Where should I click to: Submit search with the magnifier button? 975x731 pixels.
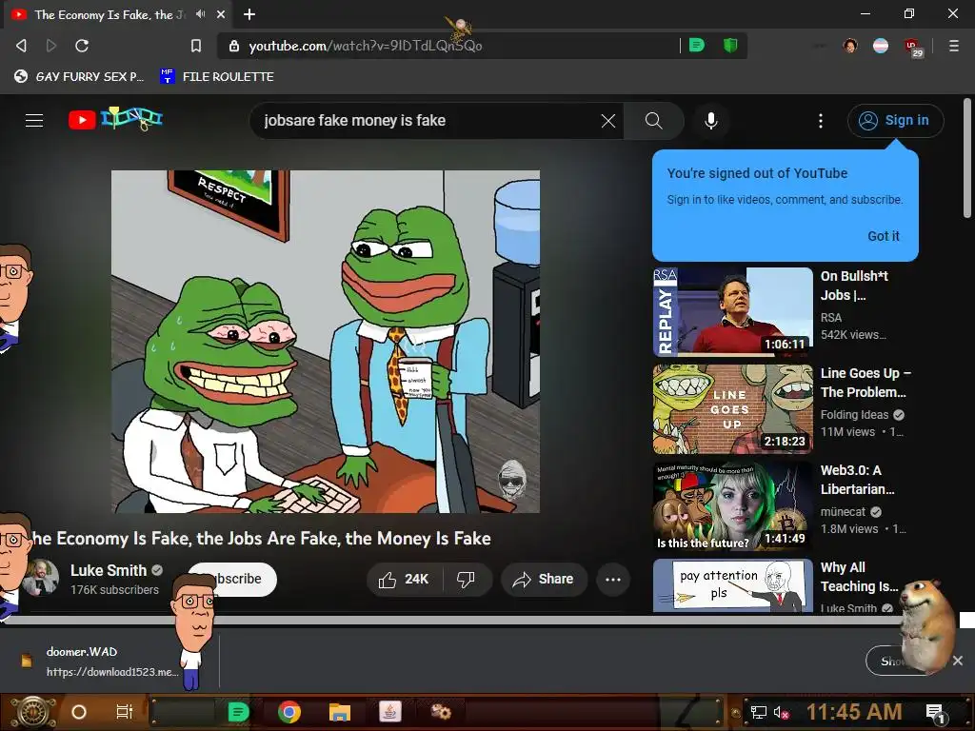click(653, 121)
